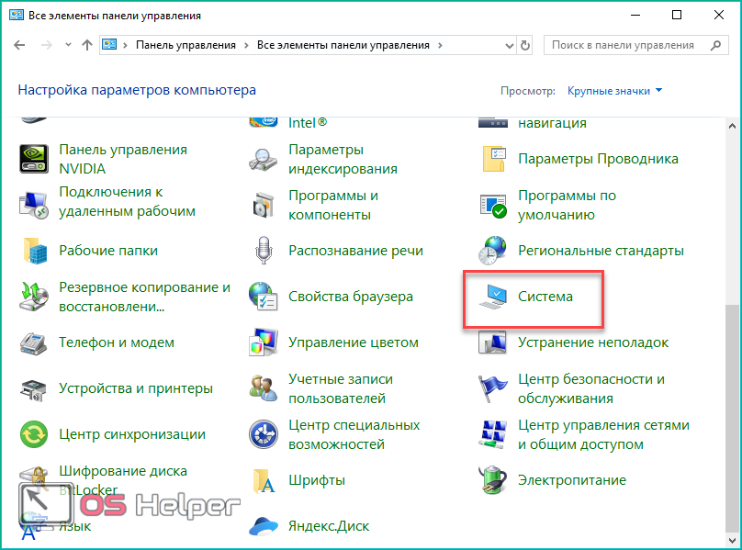Click the search magnifier button

[x=716, y=45]
